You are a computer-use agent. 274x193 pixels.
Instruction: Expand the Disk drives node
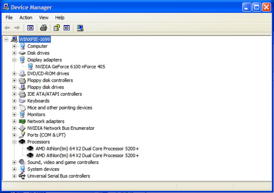click(14, 53)
